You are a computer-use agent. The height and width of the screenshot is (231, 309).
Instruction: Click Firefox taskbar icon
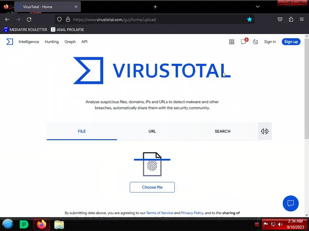point(42,224)
